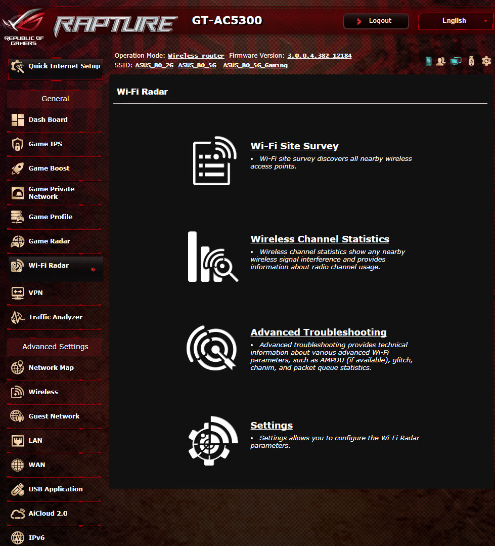Click the users status icon in header
Image resolution: width=495 pixels, height=546 pixels.
(x=441, y=61)
